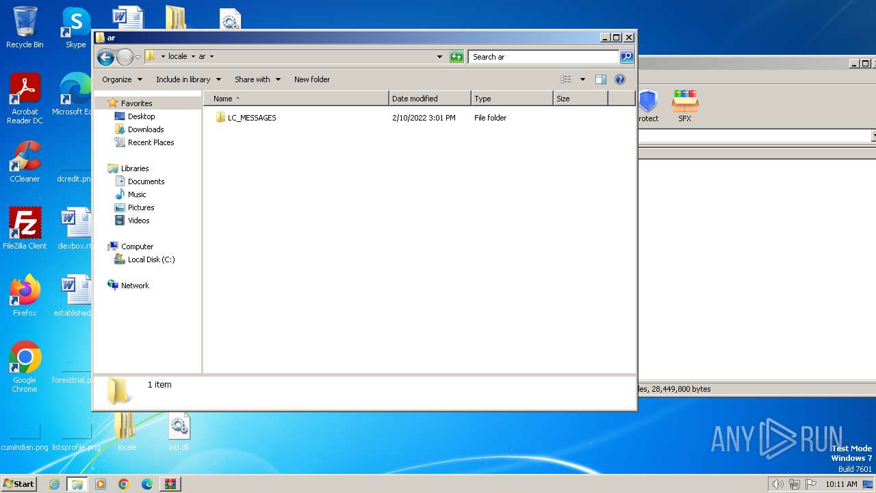Open Explorer help icon
This screenshot has height=493, width=876.
tap(620, 79)
